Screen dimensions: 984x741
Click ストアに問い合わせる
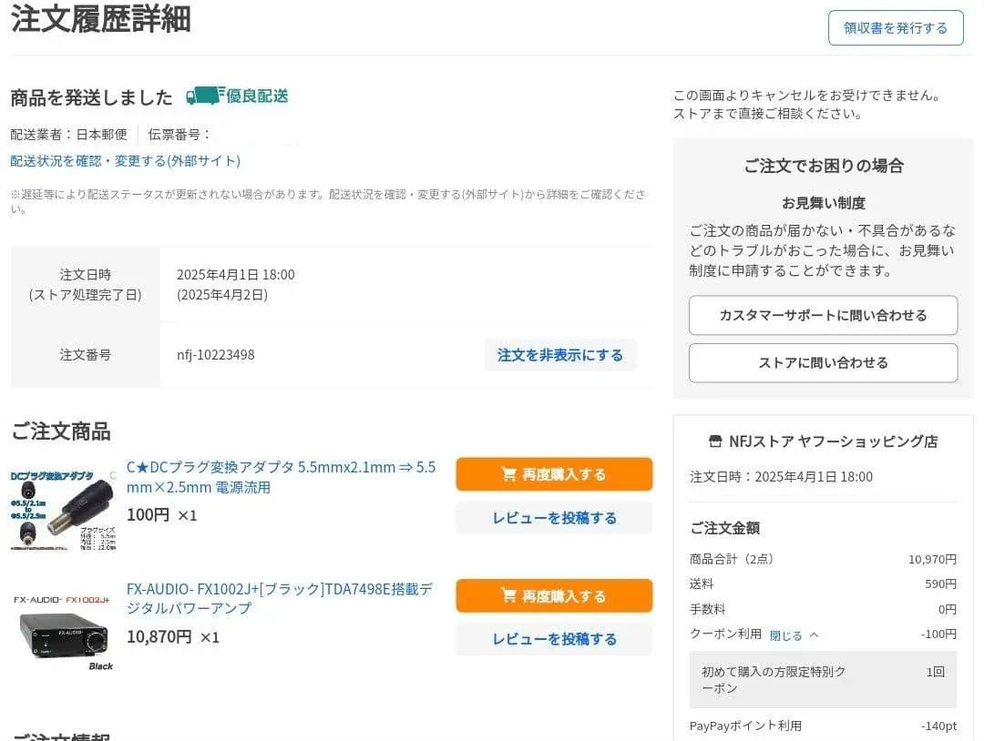pyautogui.click(x=823, y=362)
